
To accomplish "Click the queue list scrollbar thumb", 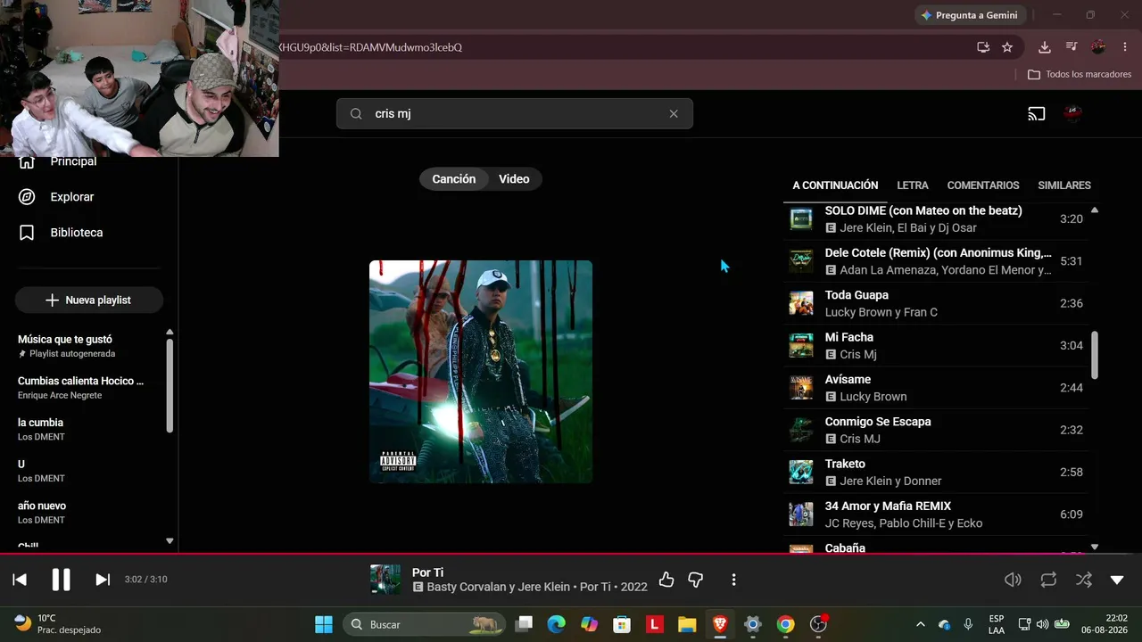I will click(x=1095, y=355).
